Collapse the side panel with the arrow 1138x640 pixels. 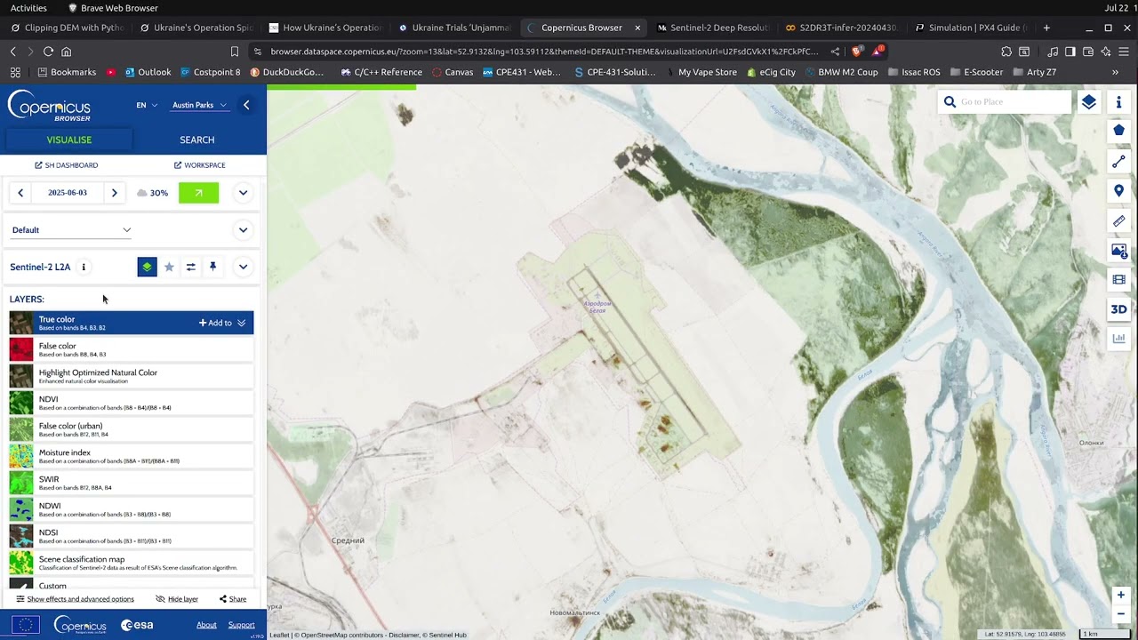[246, 105]
